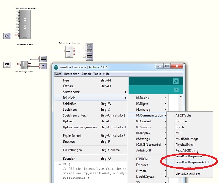
Task: Expand the 07.Display examples submenu
Action: [148, 133]
